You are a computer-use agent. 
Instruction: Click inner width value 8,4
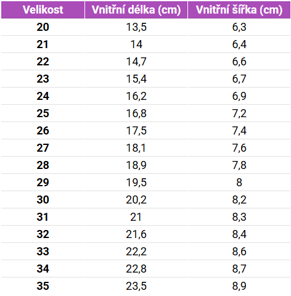239,234
